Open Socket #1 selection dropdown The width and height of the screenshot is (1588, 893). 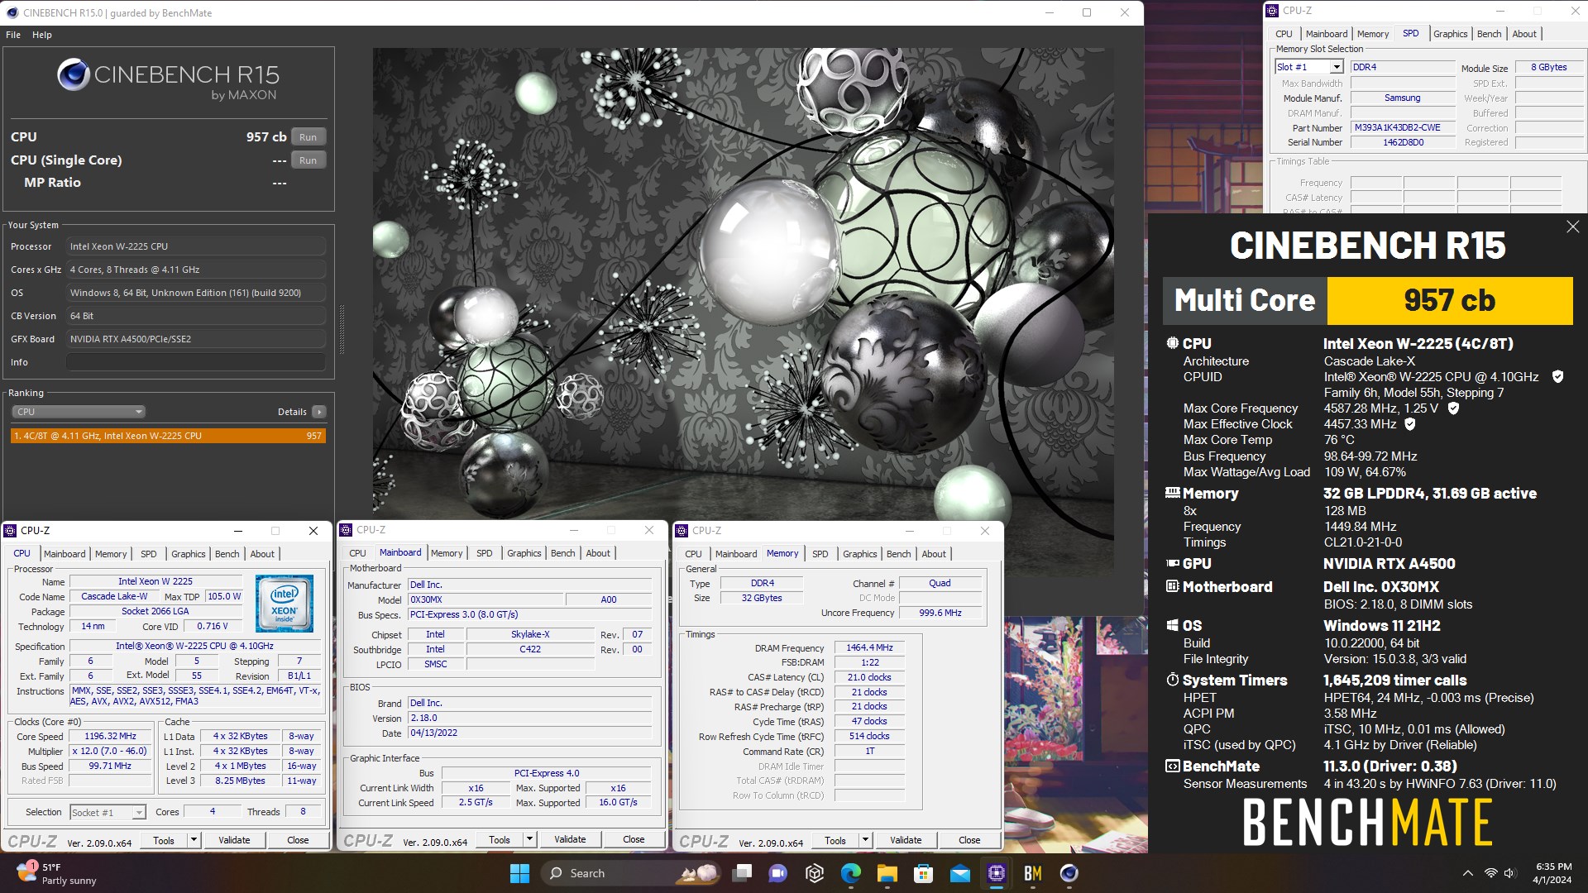pyautogui.click(x=108, y=813)
